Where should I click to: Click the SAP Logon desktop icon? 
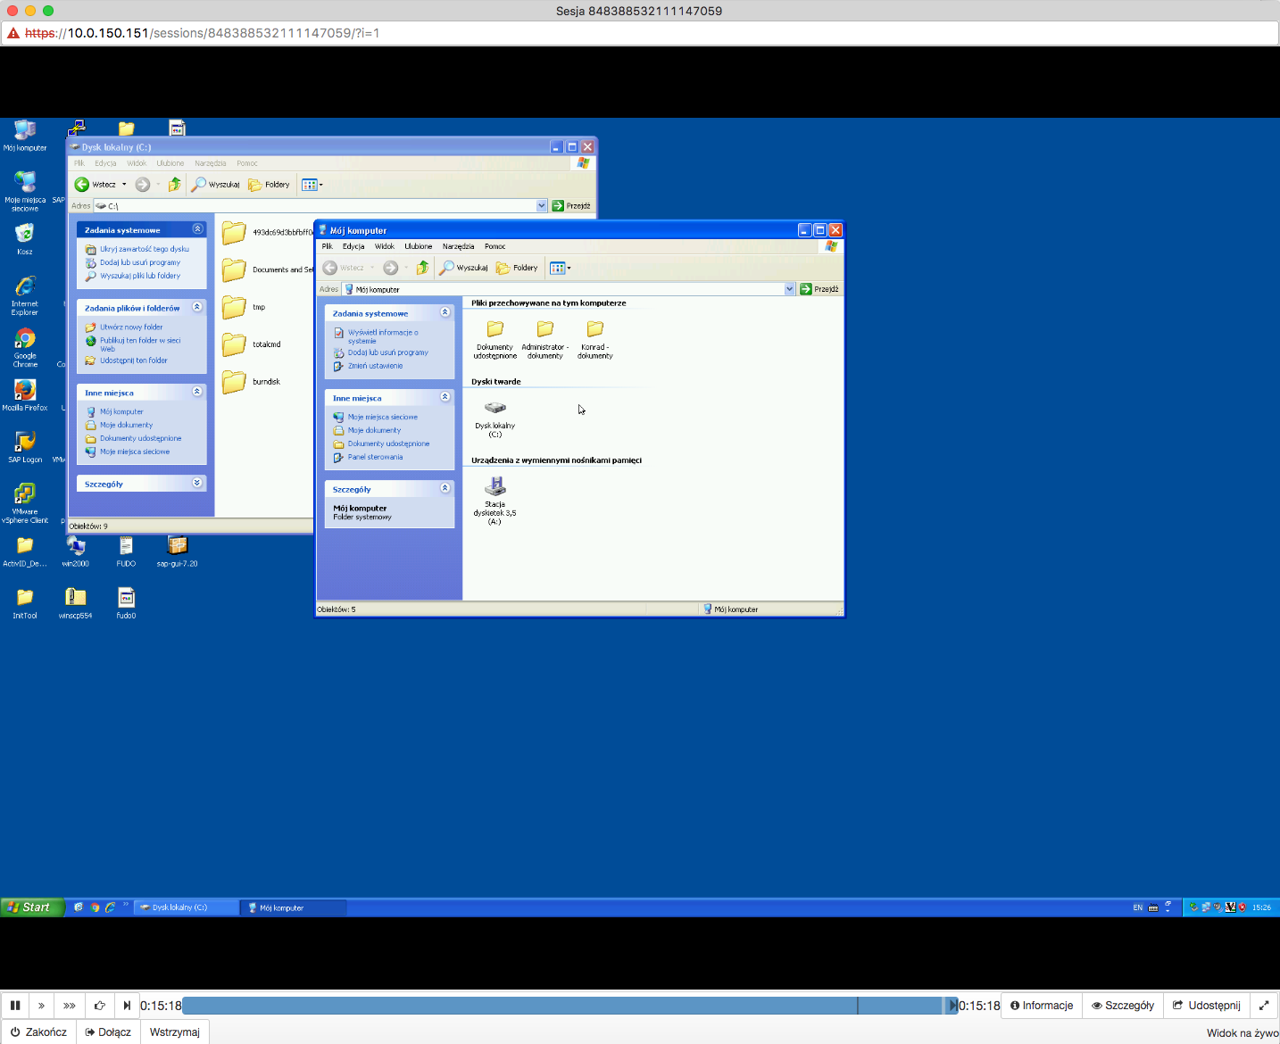(25, 446)
